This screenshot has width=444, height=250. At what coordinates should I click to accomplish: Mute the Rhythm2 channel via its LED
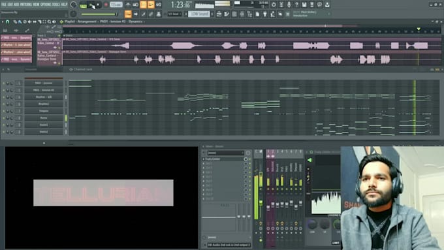(4, 104)
